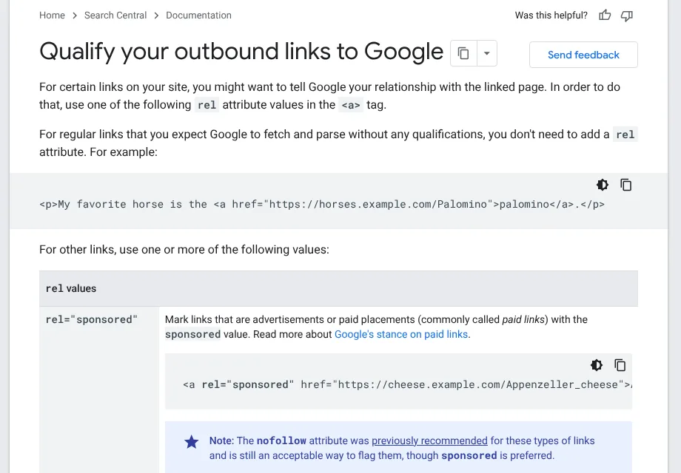681x473 pixels.
Task: Go to Home breadcrumb
Action: pos(52,16)
